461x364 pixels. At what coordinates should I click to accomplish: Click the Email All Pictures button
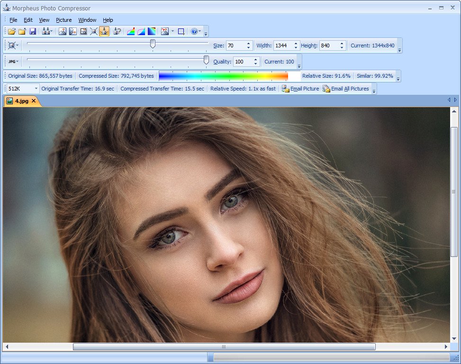(x=346, y=89)
